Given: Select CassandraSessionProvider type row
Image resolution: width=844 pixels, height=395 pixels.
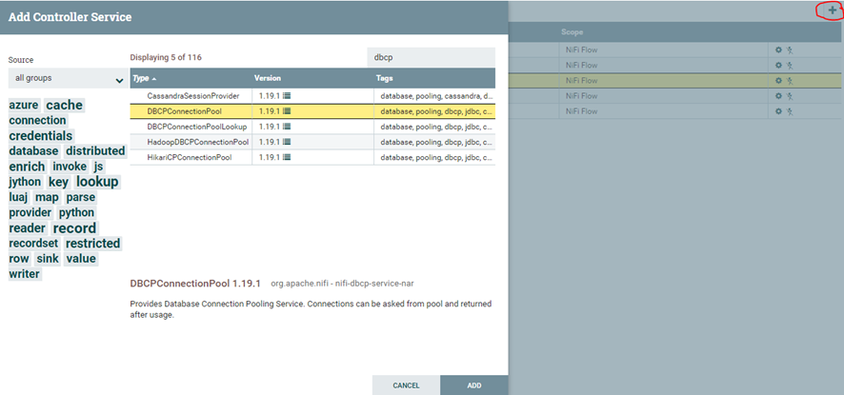Looking at the screenshot, I should (x=312, y=96).
